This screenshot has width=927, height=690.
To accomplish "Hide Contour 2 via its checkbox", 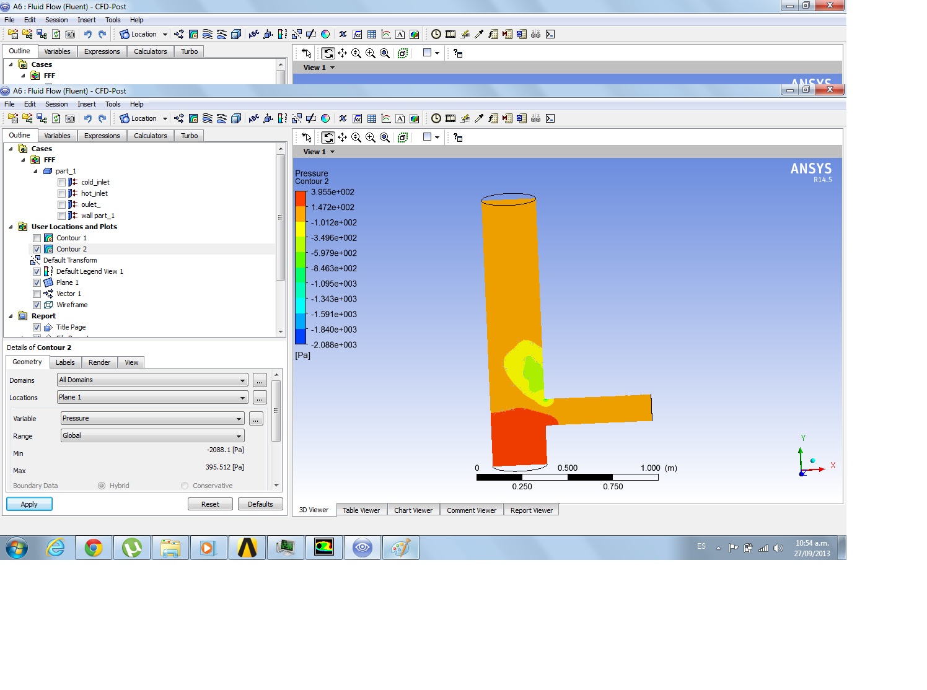I will [37, 249].
